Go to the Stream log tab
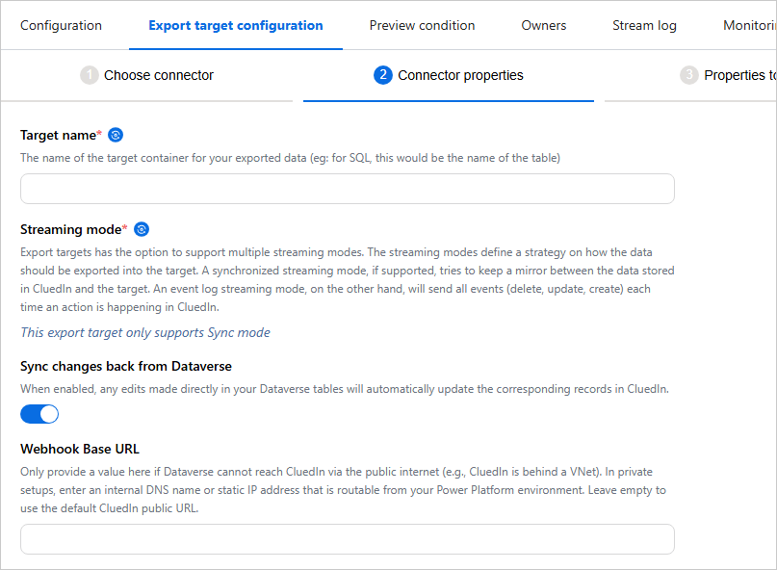 tap(644, 25)
